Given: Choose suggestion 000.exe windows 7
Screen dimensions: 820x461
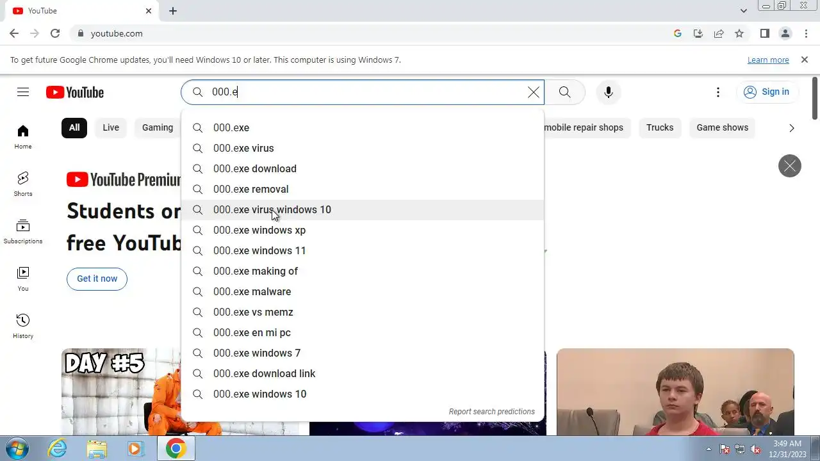Looking at the screenshot, I should coord(363,353).
